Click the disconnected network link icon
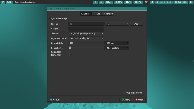This screenshot has height=109, width=194. coord(146,2)
